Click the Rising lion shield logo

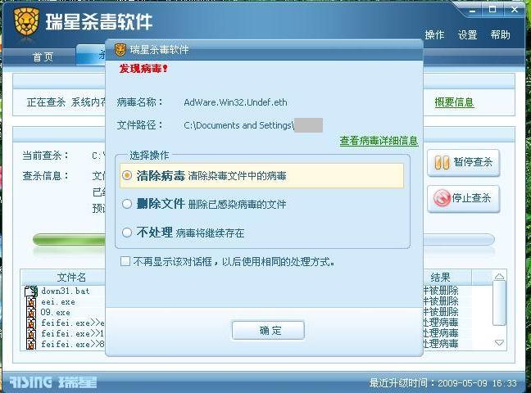[26, 22]
